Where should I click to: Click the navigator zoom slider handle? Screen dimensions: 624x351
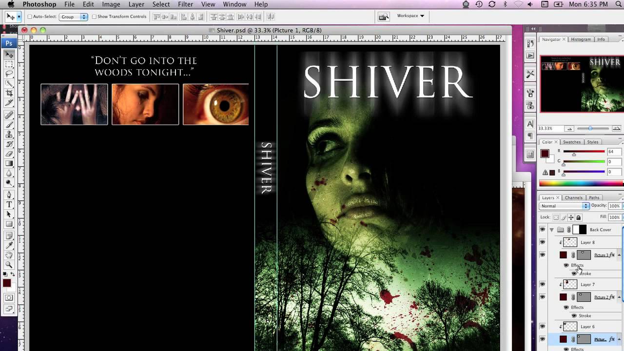click(x=590, y=129)
